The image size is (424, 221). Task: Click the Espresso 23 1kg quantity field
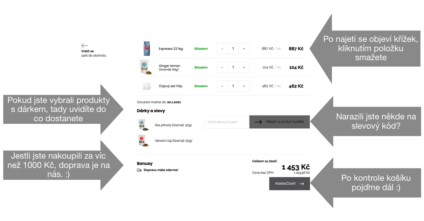[233, 49]
